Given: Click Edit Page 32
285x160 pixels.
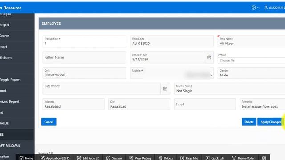Looking at the screenshot, I should coord(88,158).
